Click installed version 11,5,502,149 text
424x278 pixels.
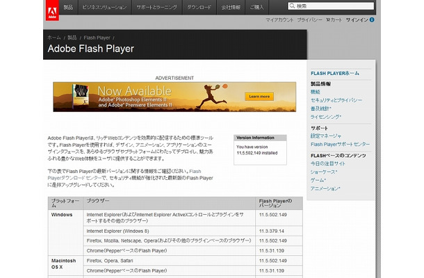257,153
